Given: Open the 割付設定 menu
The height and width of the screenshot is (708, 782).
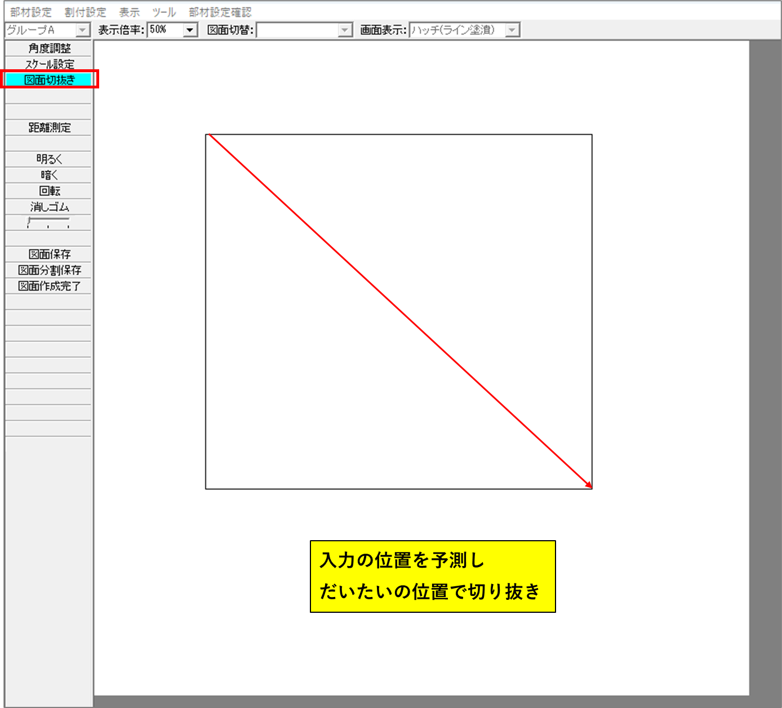Looking at the screenshot, I should 85,12.
